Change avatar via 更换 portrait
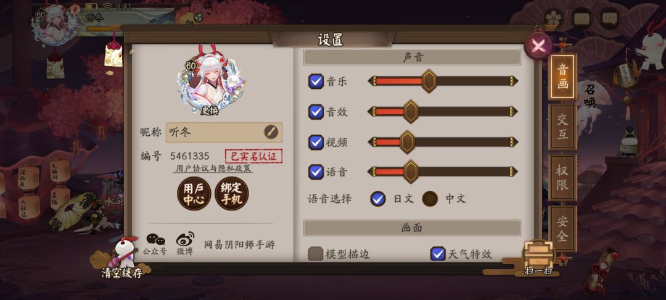The width and height of the screenshot is (666, 300). coord(211,81)
